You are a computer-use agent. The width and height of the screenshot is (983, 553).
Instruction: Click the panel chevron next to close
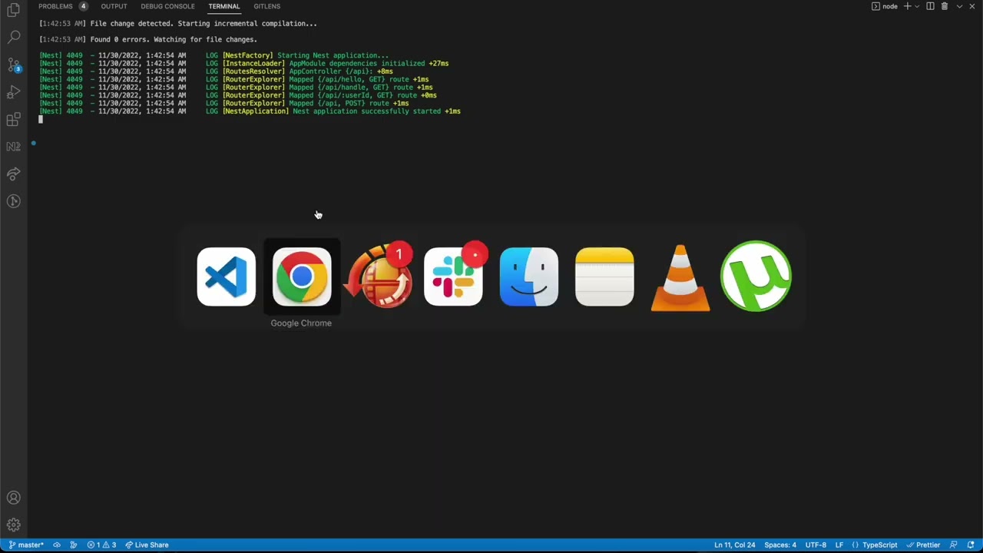coord(959,6)
